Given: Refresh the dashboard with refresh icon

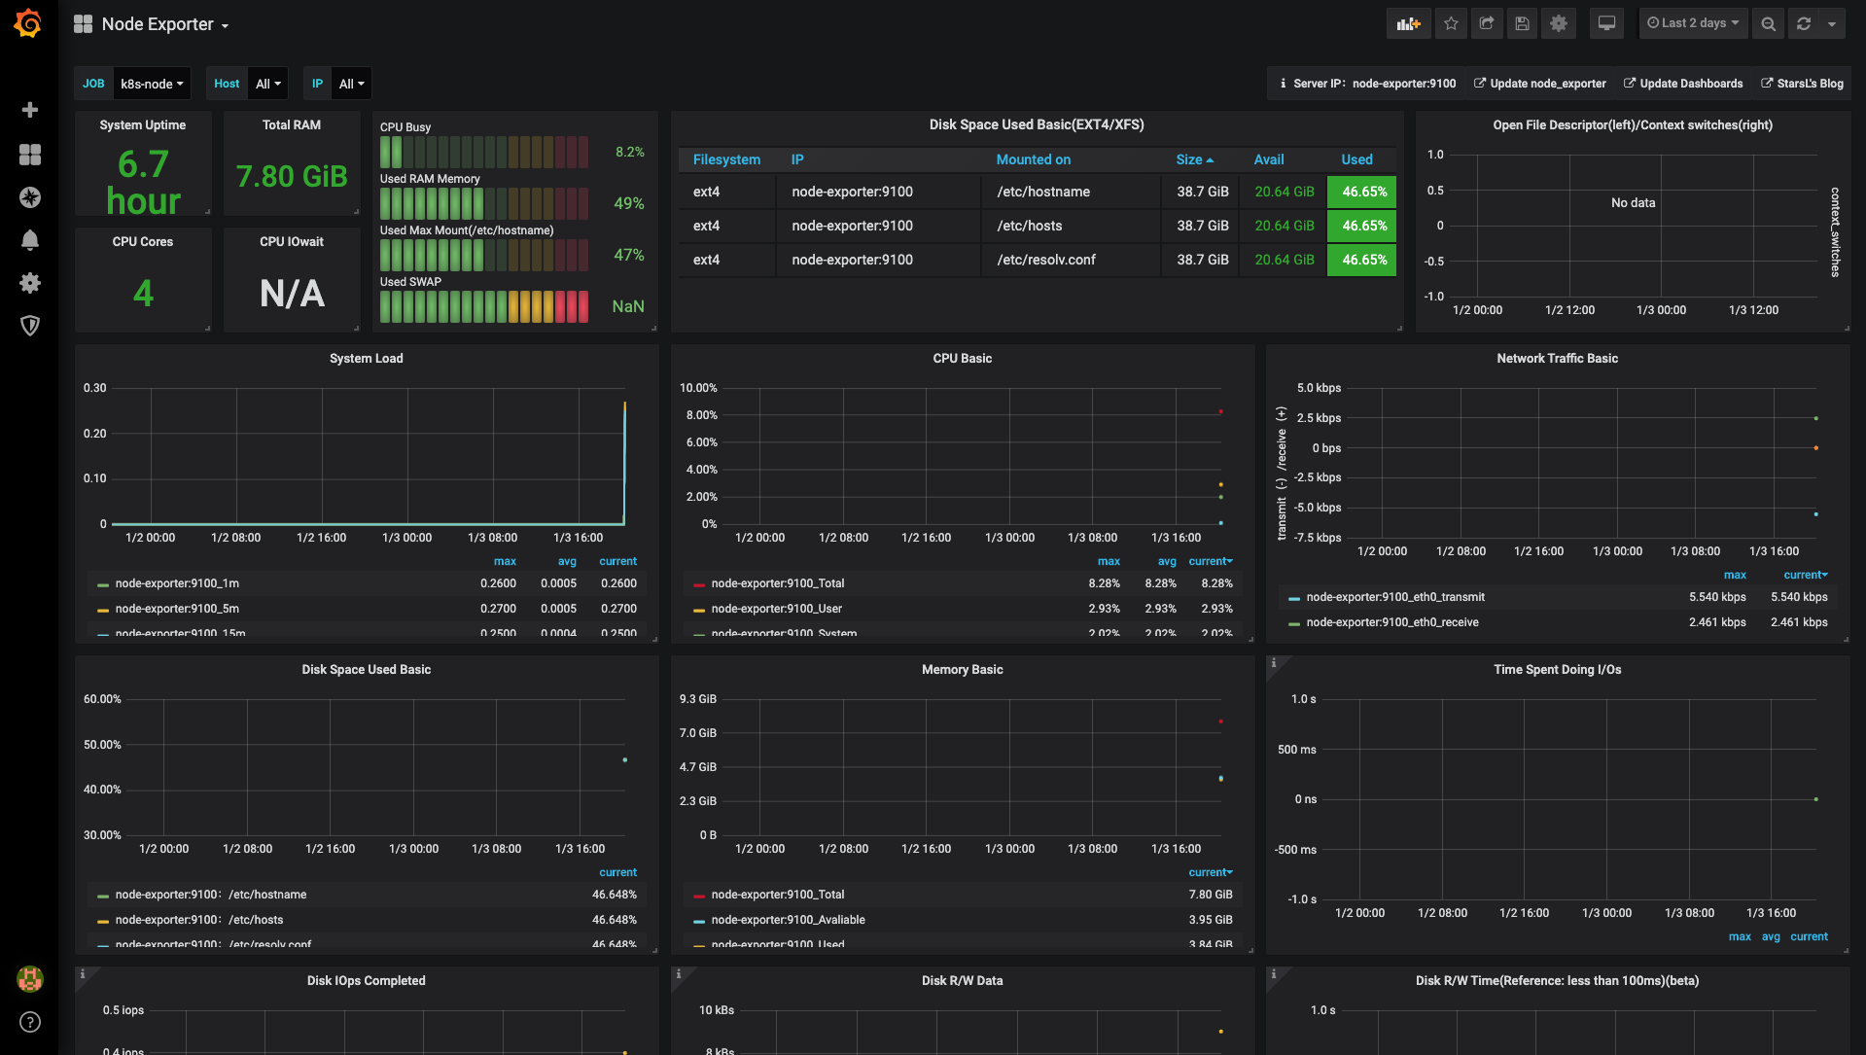Looking at the screenshot, I should (1804, 23).
